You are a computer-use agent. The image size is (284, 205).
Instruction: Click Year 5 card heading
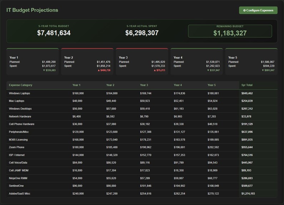[233, 58]
